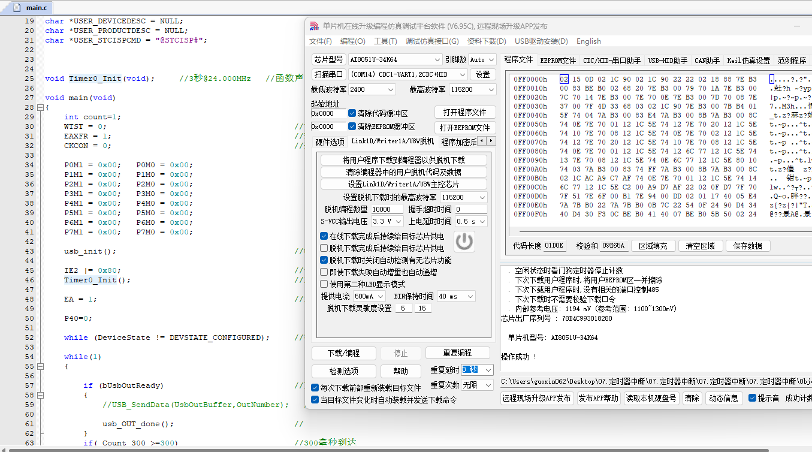Click the STC-ISP app logo in title bar
The width and height of the screenshot is (812, 452).
pyautogui.click(x=314, y=26)
